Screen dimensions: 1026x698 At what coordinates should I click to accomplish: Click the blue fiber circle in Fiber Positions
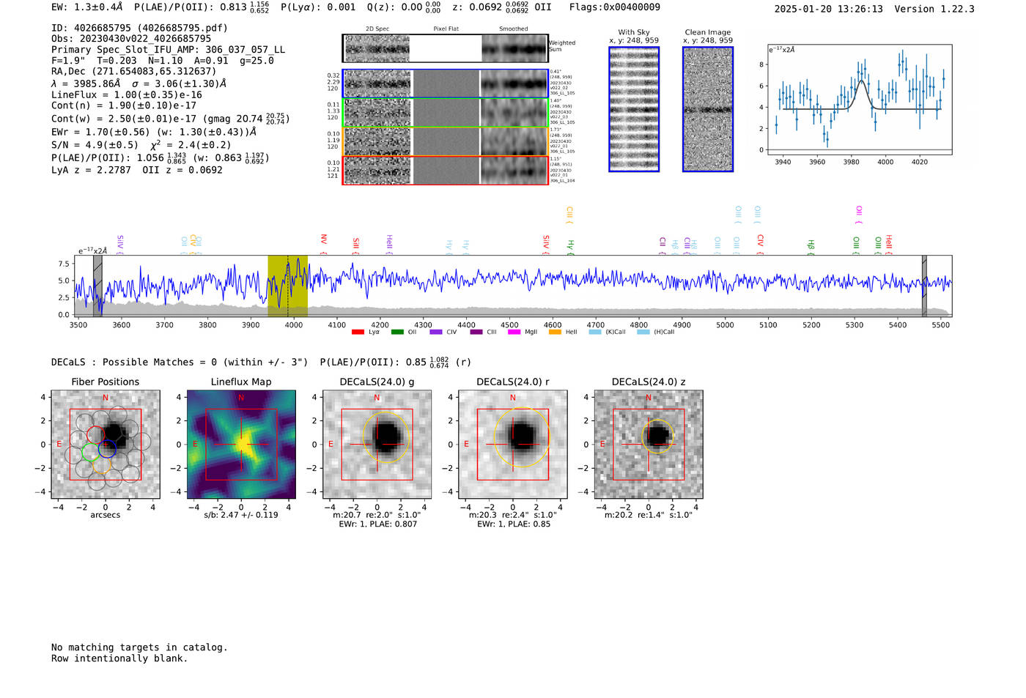[107, 449]
